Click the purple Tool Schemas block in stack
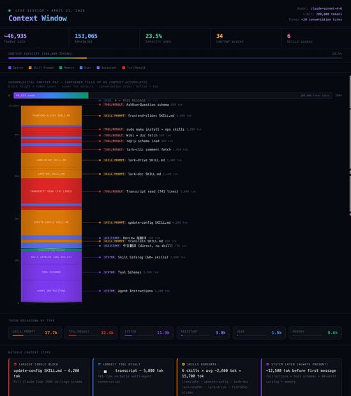The image size is (351, 396). pos(51,272)
